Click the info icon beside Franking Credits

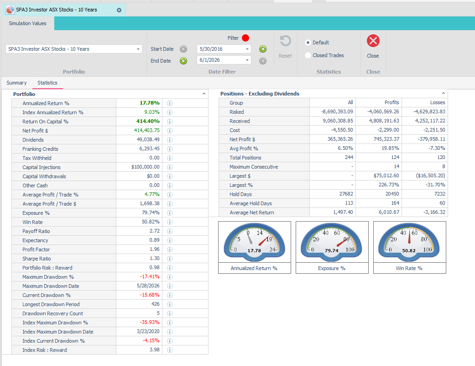click(170, 149)
